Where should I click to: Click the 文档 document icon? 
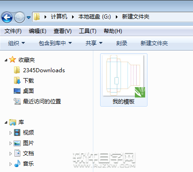[x=17, y=153]
